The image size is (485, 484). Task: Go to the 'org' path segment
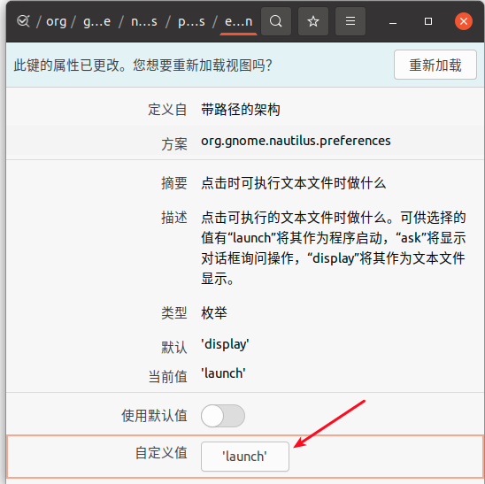pos(56,21)
